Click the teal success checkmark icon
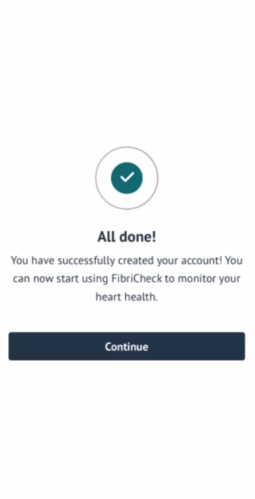Image resolution: width=255 pixels, height=499 pixels. coord(127,178)
